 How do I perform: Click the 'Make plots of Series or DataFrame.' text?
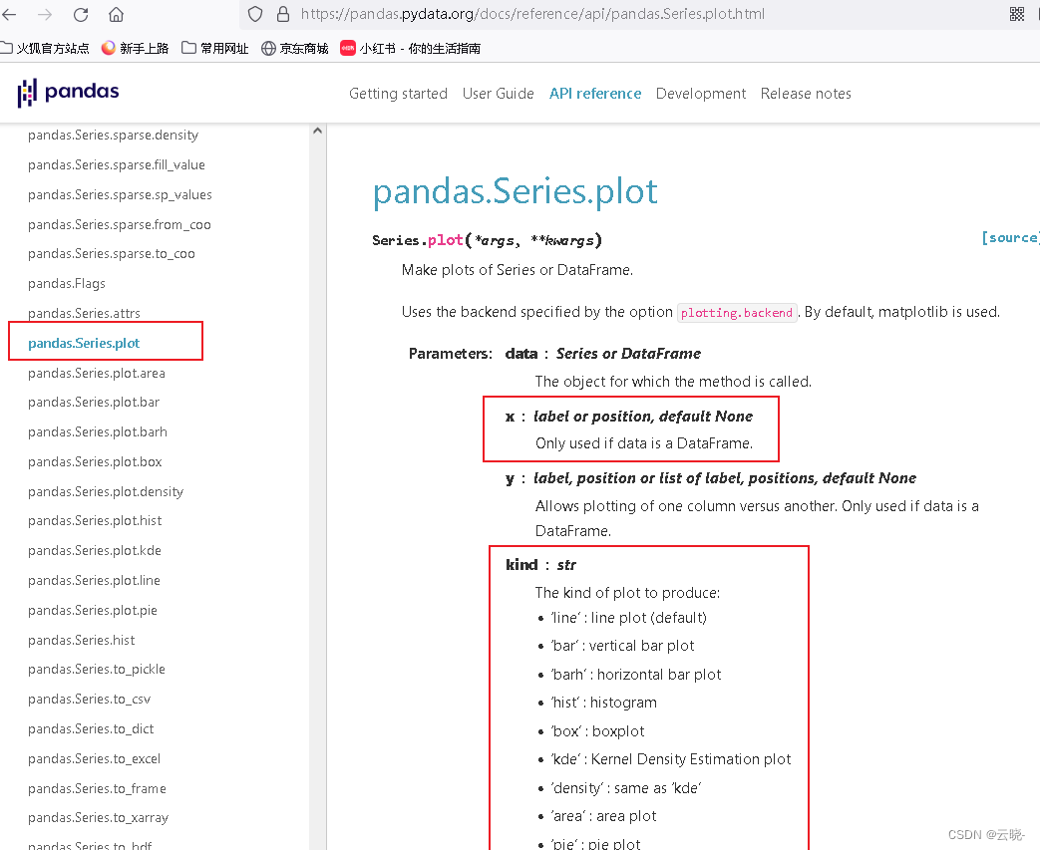(x=518, y=270)
